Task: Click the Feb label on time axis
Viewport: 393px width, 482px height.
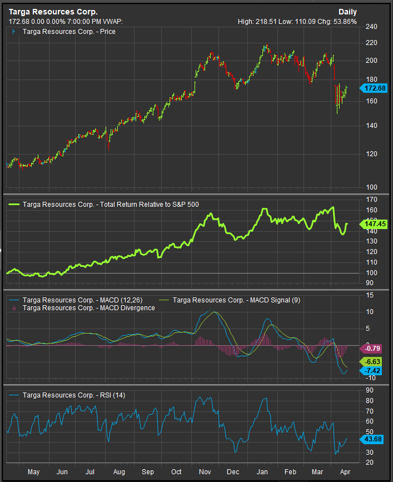Action: [290, 472]
